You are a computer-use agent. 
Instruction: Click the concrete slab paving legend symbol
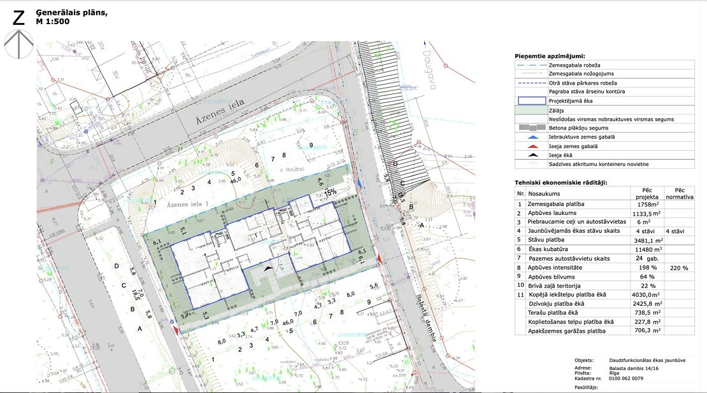coord(530,128)
